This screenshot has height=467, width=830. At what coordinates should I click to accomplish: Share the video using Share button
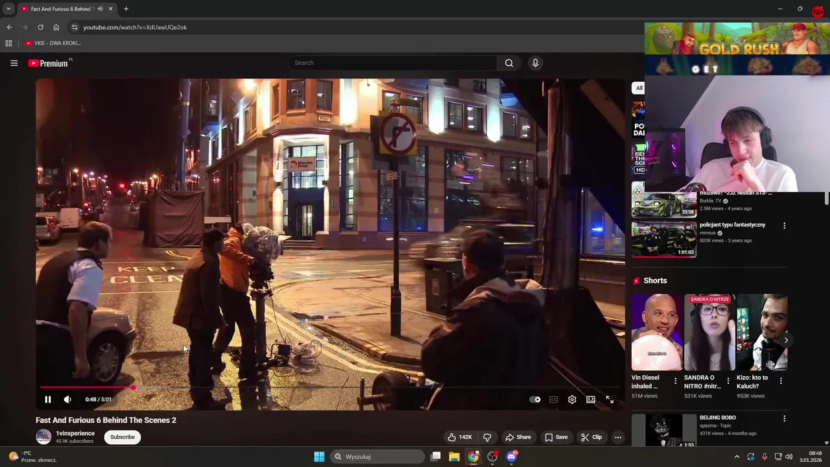coord(518,437)
